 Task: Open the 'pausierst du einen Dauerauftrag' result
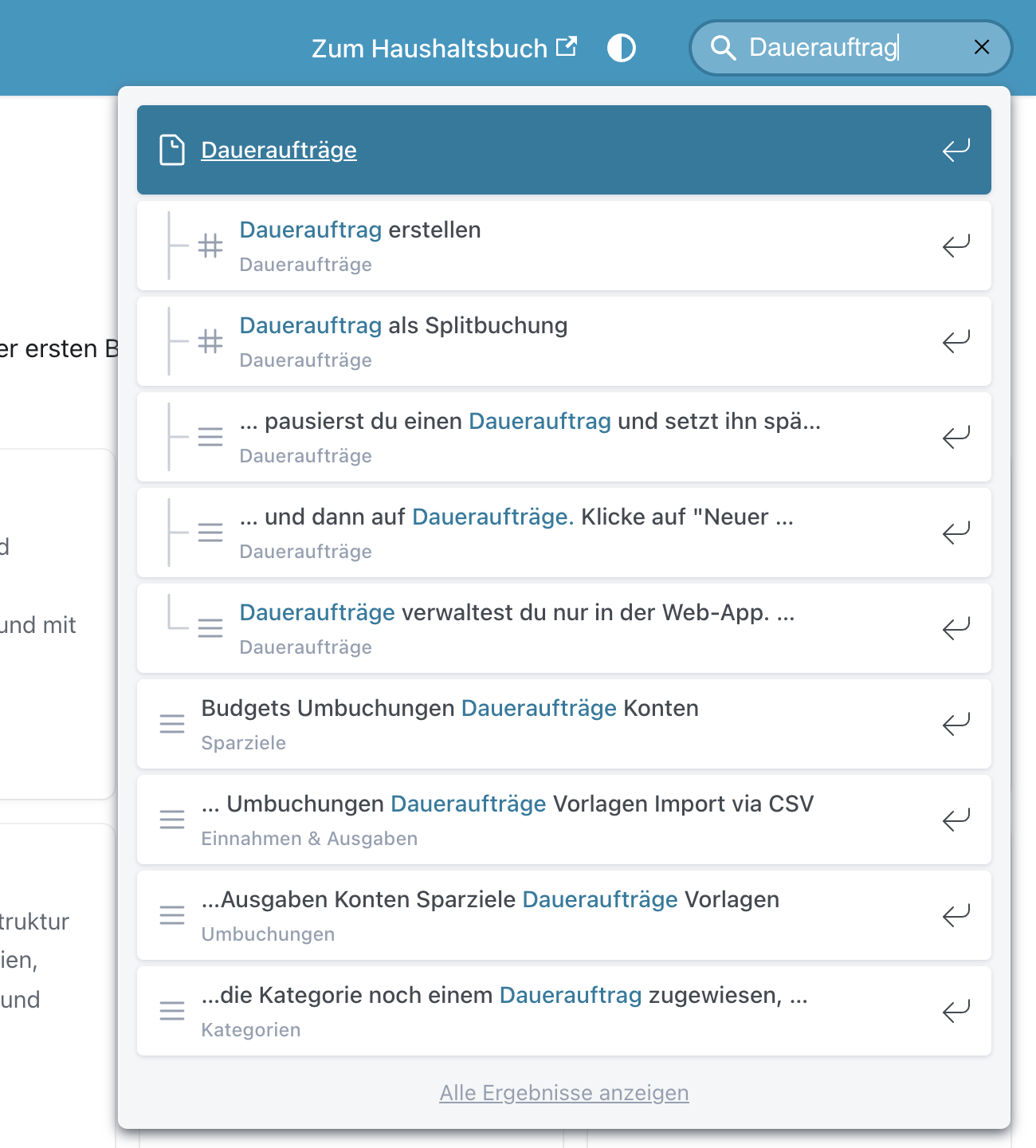[x=564, y=437]
